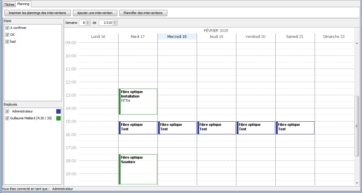Open Saturday's Fibre optique Test event

pos(295,128)
